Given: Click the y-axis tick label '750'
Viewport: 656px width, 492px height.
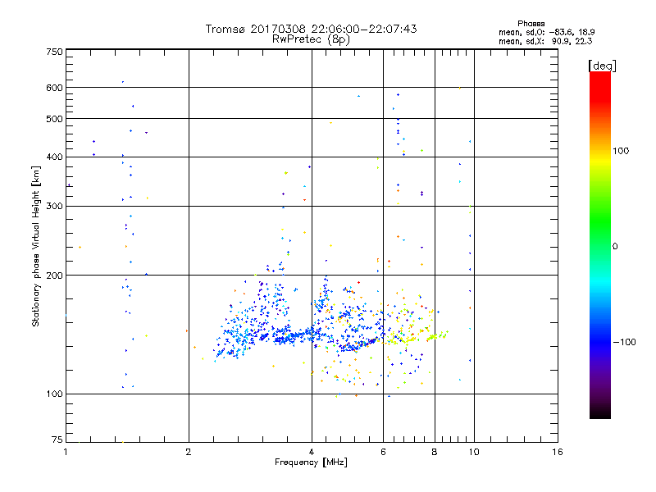Looking at the screenshot, I should click(54, 52).
